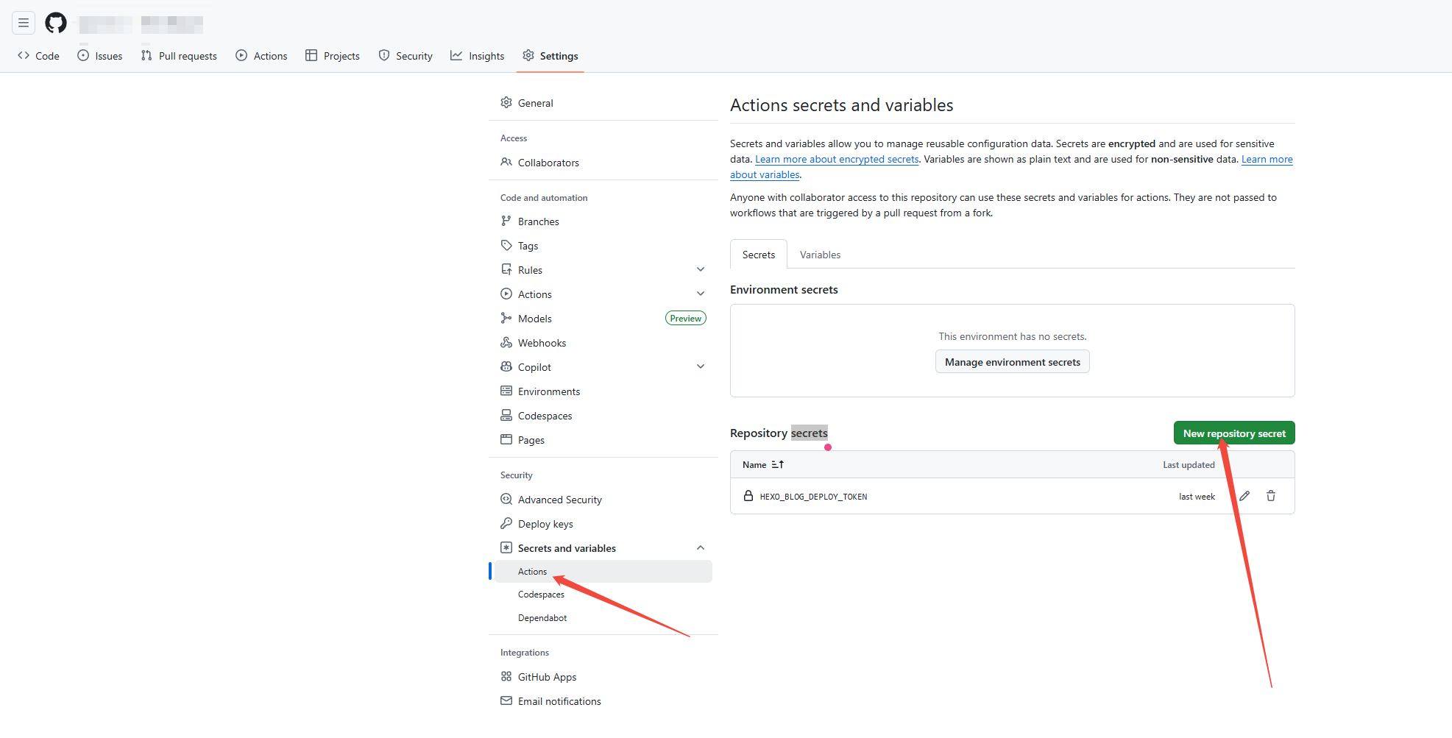Viewport: 1452px width, 738px height.
Task: Click the GitHub logo icon
Action: click(x=56, y=23)
